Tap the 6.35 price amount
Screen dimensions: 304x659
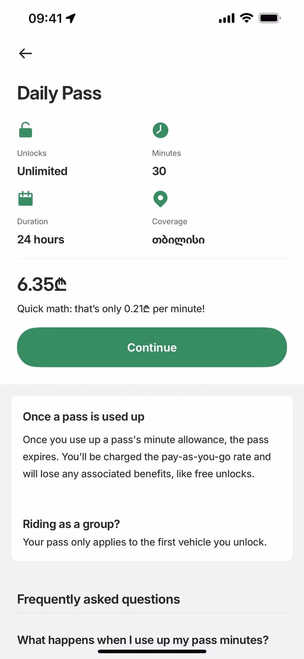coord(42,285)
